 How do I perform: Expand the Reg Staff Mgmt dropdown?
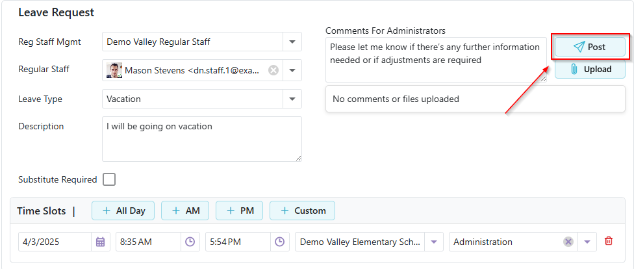point(292,42)
